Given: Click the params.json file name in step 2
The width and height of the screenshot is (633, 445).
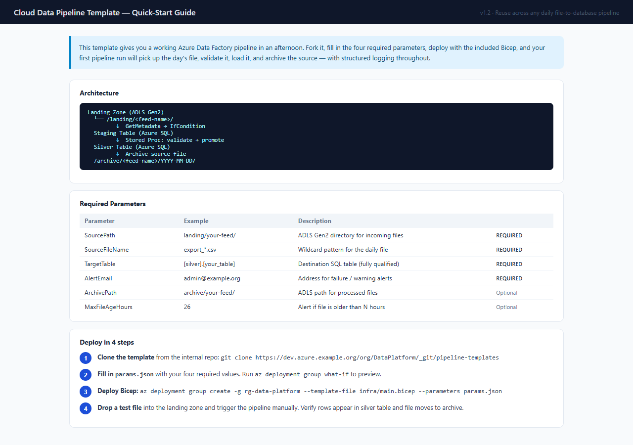Looking at the screenshot, I should [x=134, y=374].
